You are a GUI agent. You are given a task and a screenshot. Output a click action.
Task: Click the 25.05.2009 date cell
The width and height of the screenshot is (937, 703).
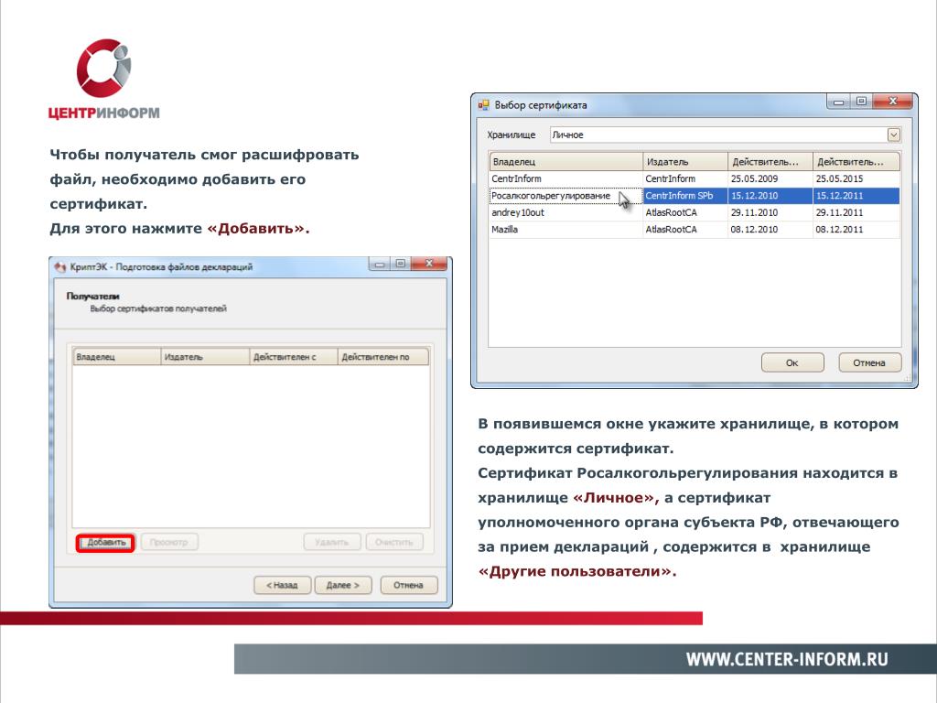tap(770, 178)
